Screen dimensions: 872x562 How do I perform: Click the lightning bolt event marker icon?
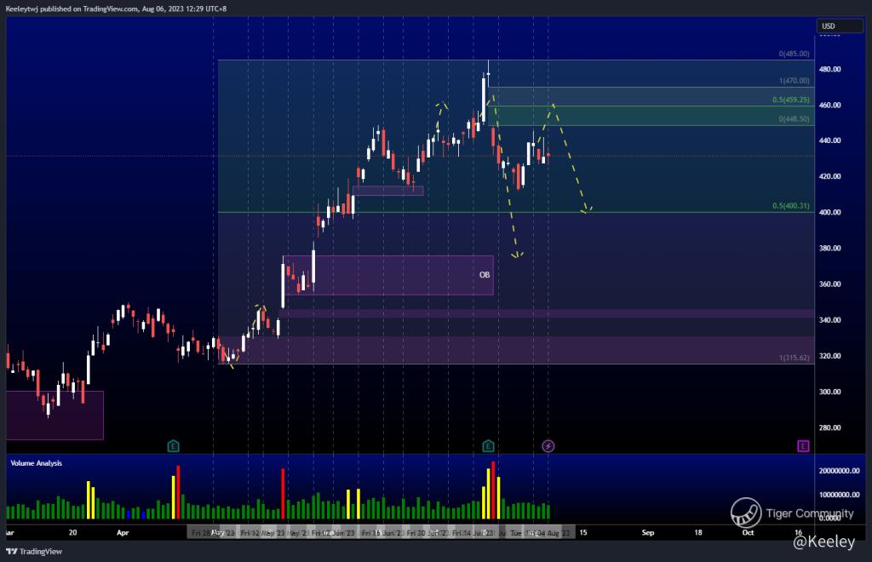tap(548, 446)
